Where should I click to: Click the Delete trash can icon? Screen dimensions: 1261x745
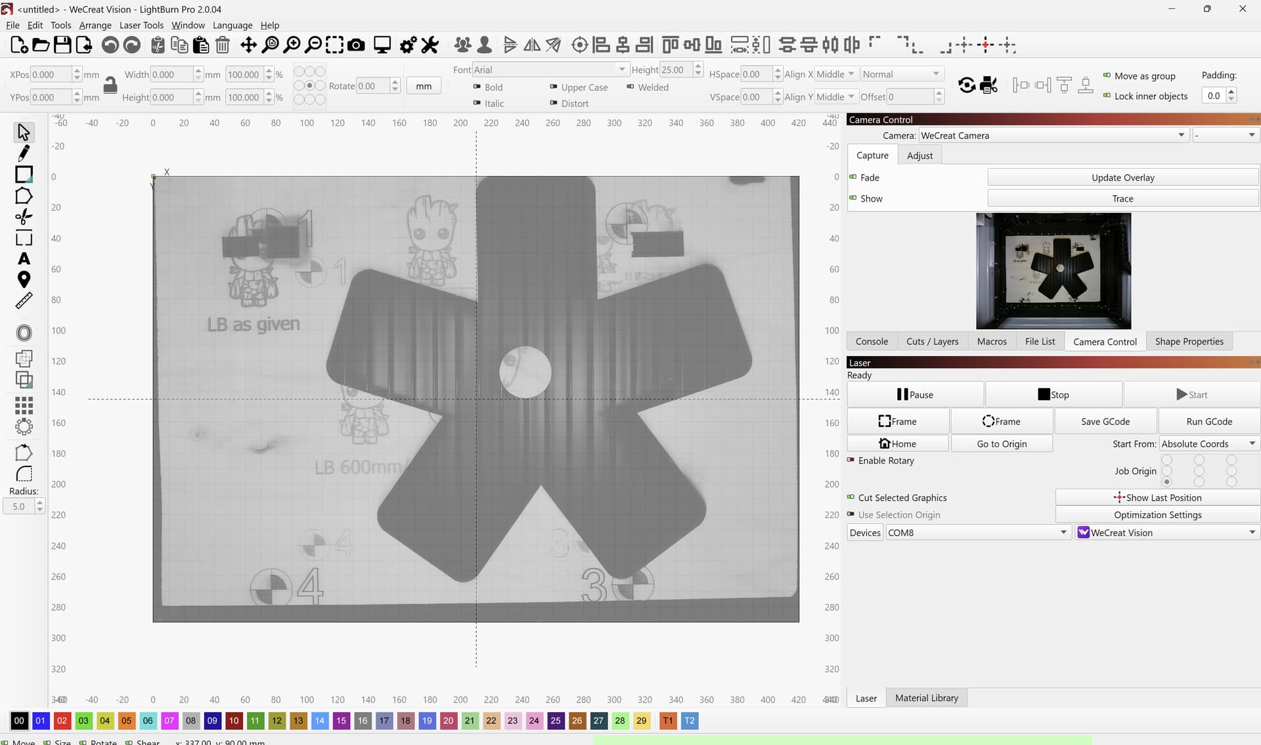(223, 45)
